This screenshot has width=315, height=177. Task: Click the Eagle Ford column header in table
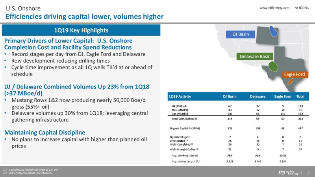tap(283, 96)
